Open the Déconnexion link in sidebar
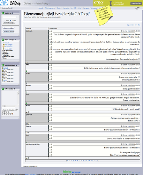The width and height of the screenshot is (143, 175). tap(9, 47)
